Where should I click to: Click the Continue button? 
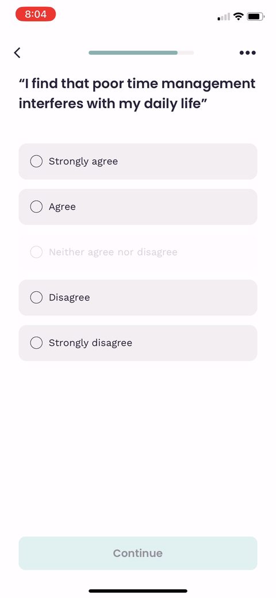point(138,553)
